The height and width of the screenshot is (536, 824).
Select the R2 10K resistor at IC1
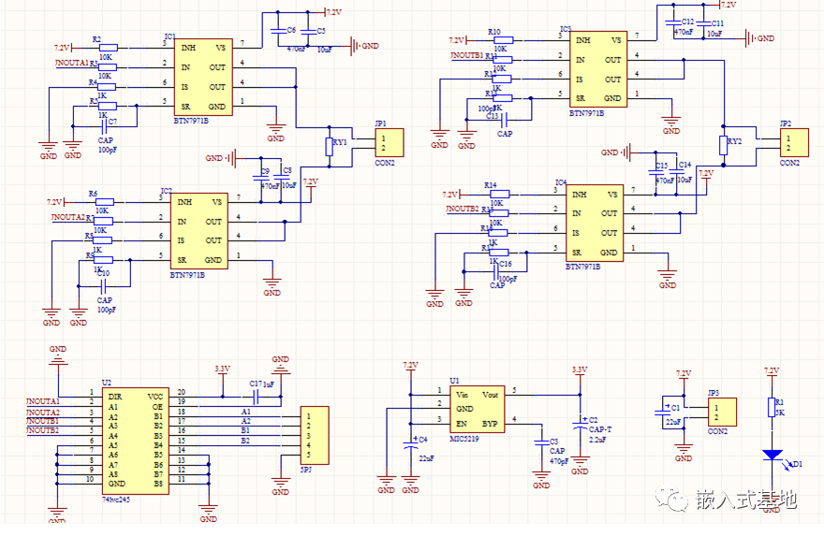(108, 47)
